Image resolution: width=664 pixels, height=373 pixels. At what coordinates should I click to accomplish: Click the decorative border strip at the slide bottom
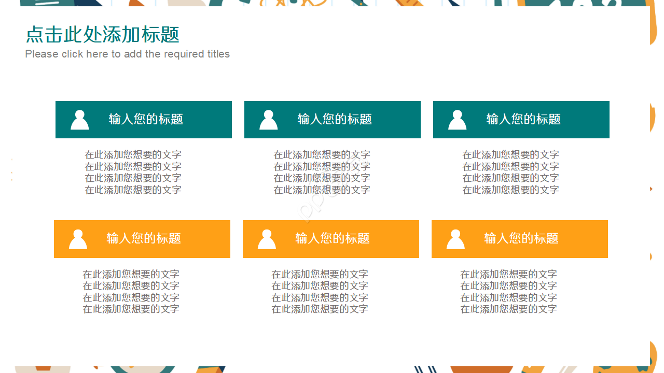[332, 369]
